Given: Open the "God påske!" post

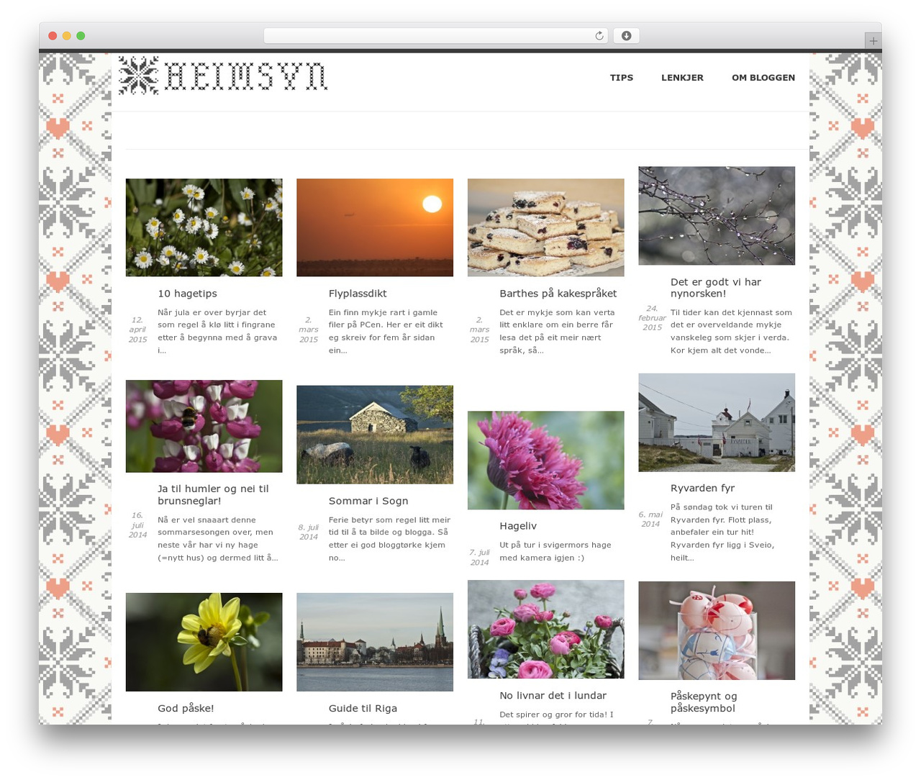Looking at the screenshot, I should [x=186, y=708].
